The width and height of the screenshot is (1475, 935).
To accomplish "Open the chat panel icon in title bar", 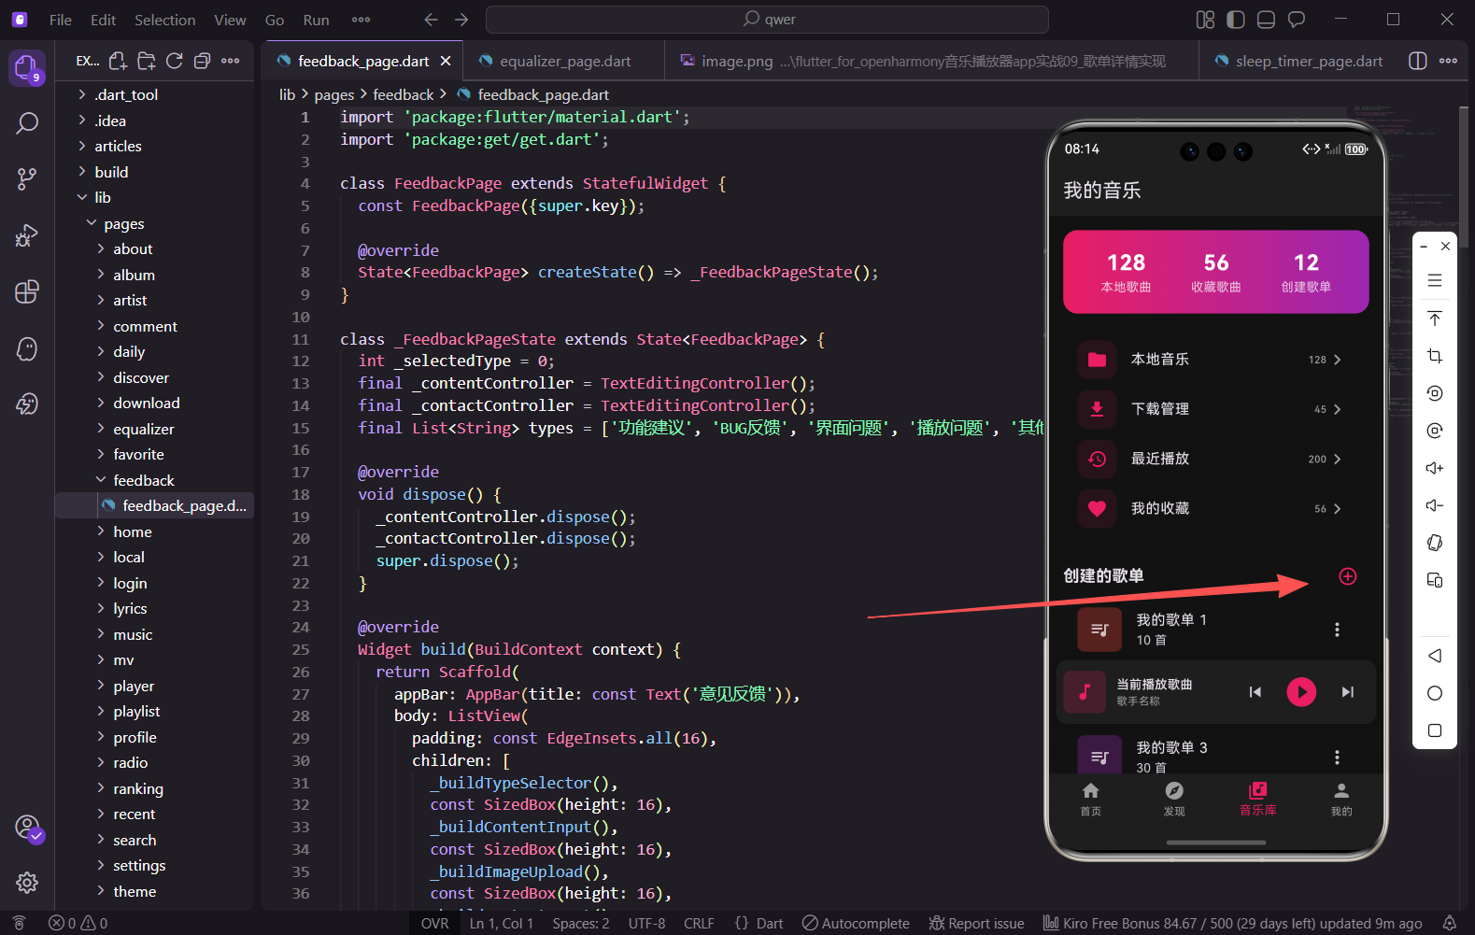I will tap(1297, 20).
